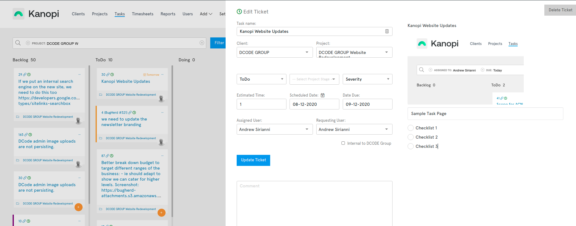
Task: Click the ToDo column scrollbar
Action: (x=172, y=141)
